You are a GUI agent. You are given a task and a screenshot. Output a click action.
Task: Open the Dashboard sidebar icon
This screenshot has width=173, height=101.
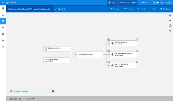pos(3,8)
